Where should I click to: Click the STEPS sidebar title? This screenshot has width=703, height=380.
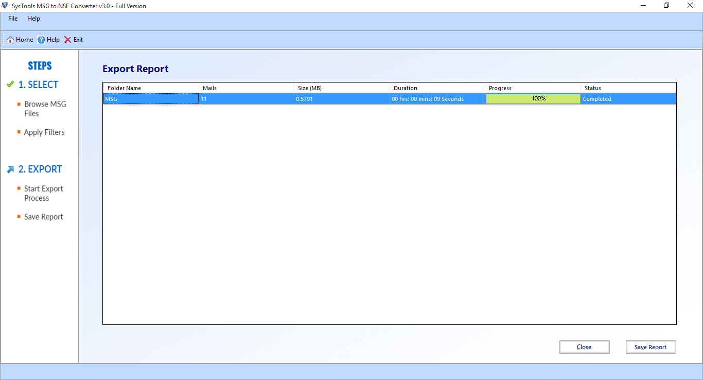tap(40, 66)
